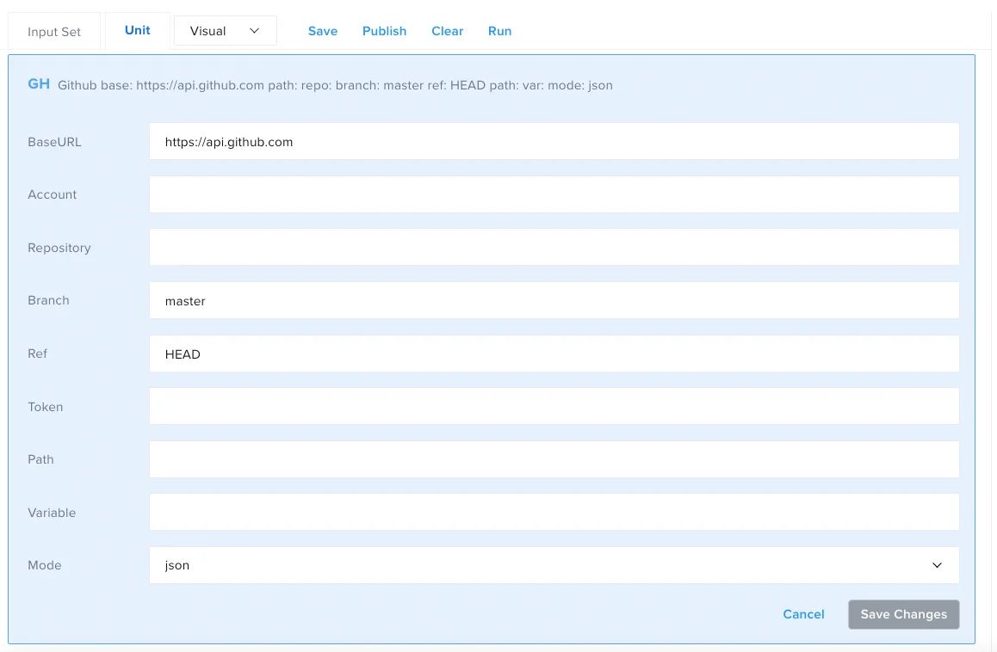This screenshot has height=652, width=997.
Task: Click the Variable input field
Action: (x=554, y=512)
